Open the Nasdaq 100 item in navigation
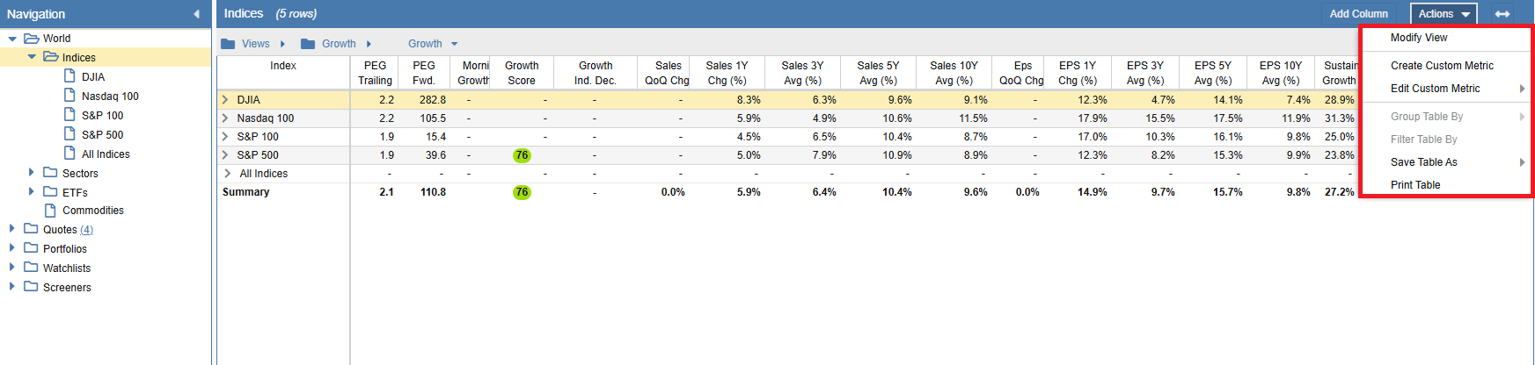The image size is (1535, 365). 109,97
